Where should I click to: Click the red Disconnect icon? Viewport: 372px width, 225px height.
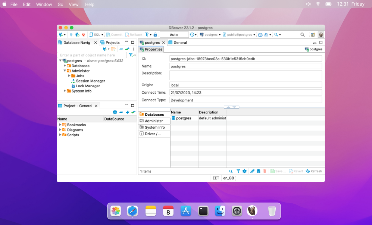[83, 35]
